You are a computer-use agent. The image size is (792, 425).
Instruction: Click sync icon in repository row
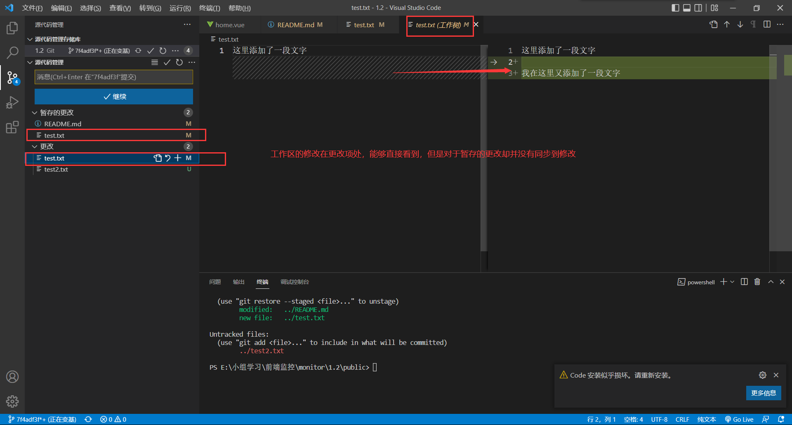click(x=138, y=51)
